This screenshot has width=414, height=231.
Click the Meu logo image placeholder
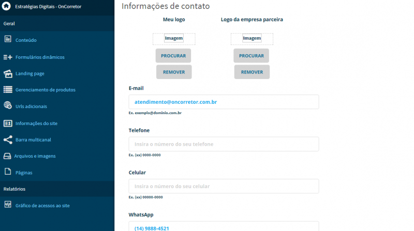[x=174, y=39]
